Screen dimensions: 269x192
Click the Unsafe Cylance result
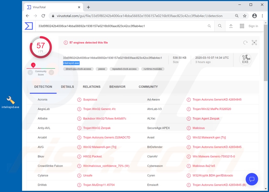pyautogui.click(x=88, y=176)
